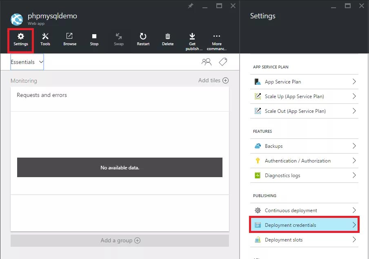Screen dimensions: 369x259
Task: Click chevron beside Scale Up
Action: [354, 96]
